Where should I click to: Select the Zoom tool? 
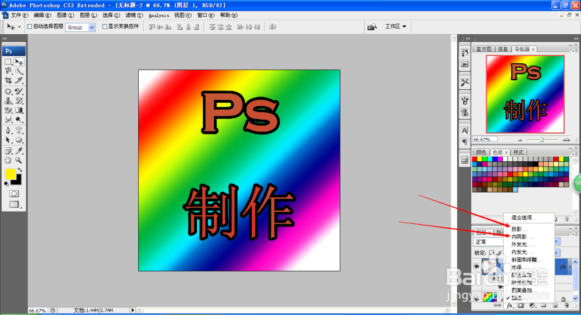coord(19,160)
